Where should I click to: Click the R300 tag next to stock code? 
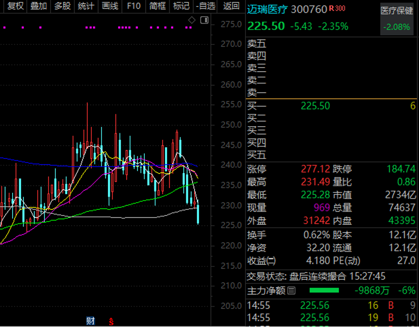click(x=337, y=9)
